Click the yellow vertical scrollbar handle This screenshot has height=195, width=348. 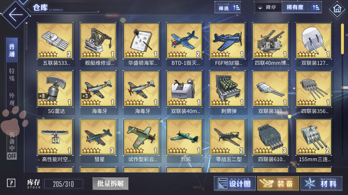[x=342, y=39]
